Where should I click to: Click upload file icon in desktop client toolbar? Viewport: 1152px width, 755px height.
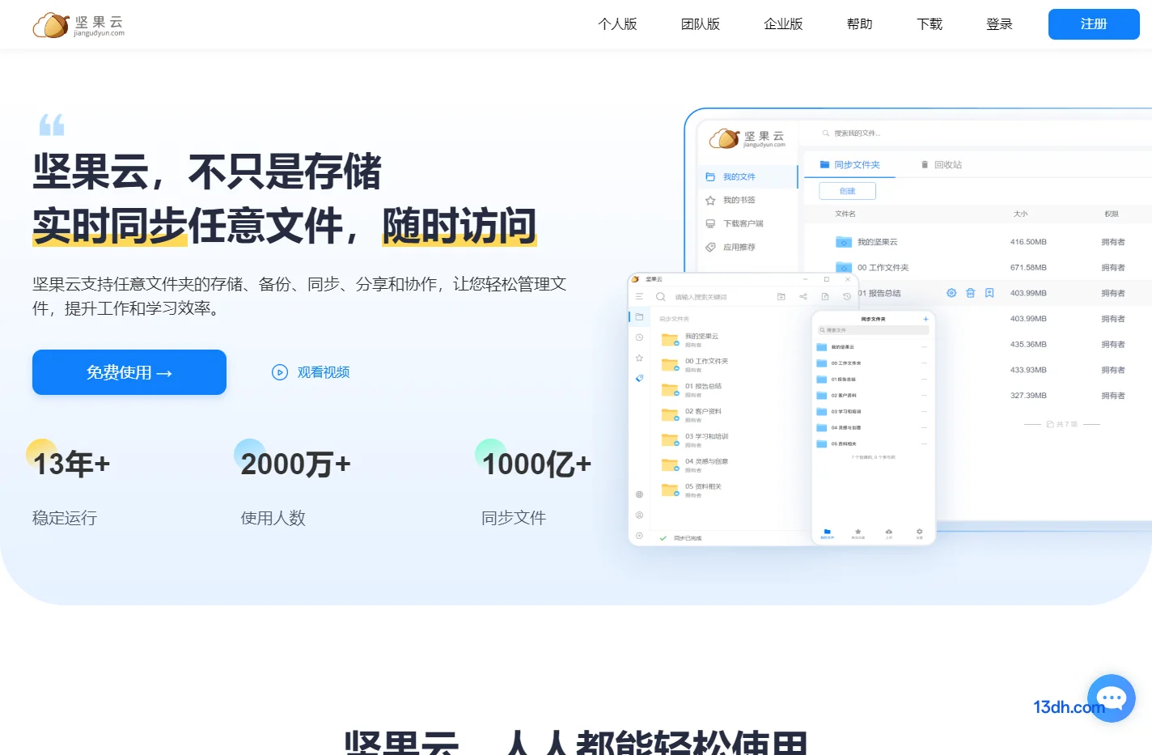click(x=825, y=297)
